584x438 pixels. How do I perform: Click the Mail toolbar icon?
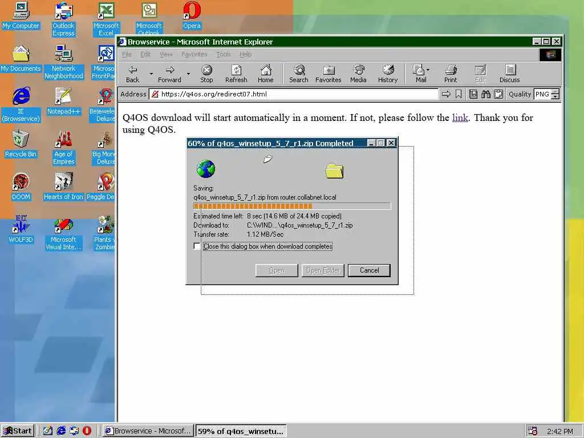pyautogui.click(x=419, y=74)
